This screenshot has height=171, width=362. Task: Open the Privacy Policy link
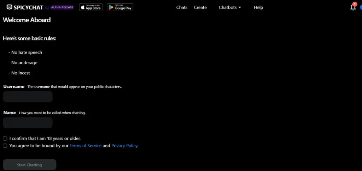click(x=124, y=146)
